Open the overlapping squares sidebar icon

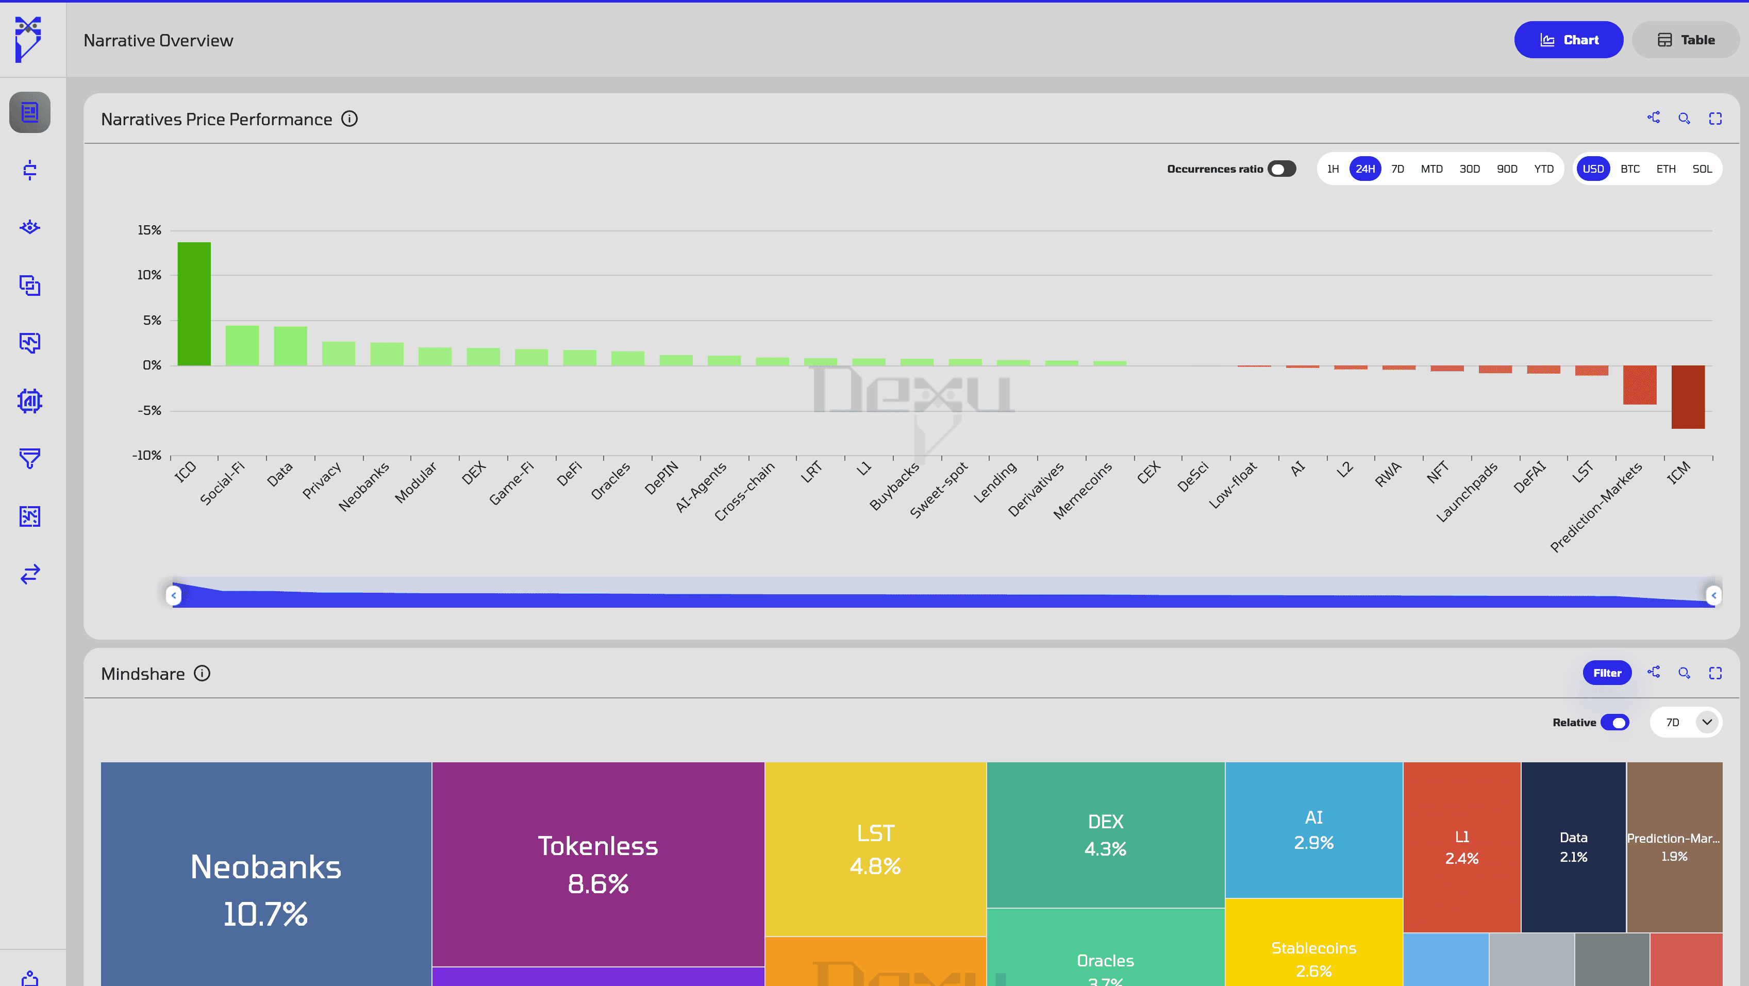pos(30,285)
